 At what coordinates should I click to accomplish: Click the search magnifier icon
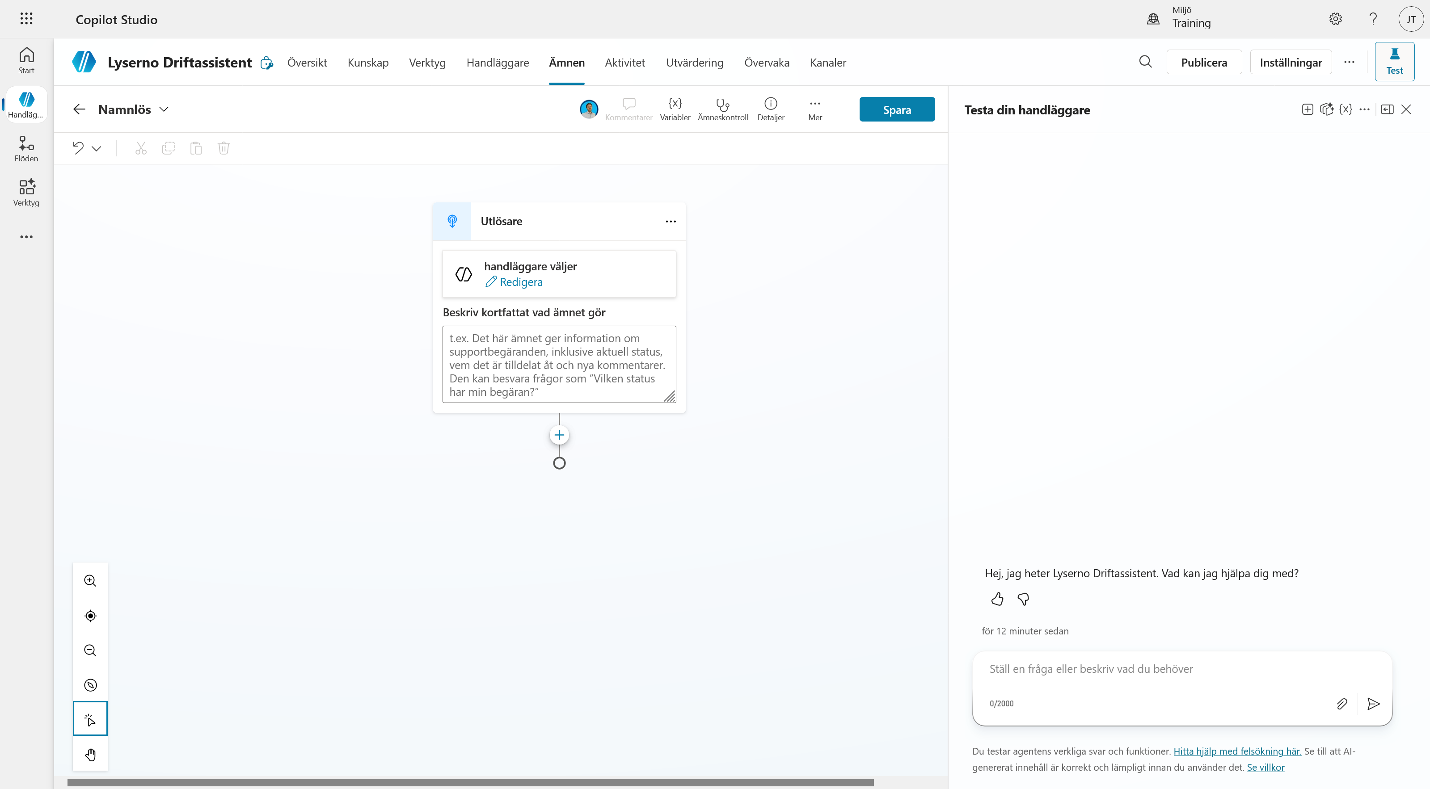coord(1145,62)
